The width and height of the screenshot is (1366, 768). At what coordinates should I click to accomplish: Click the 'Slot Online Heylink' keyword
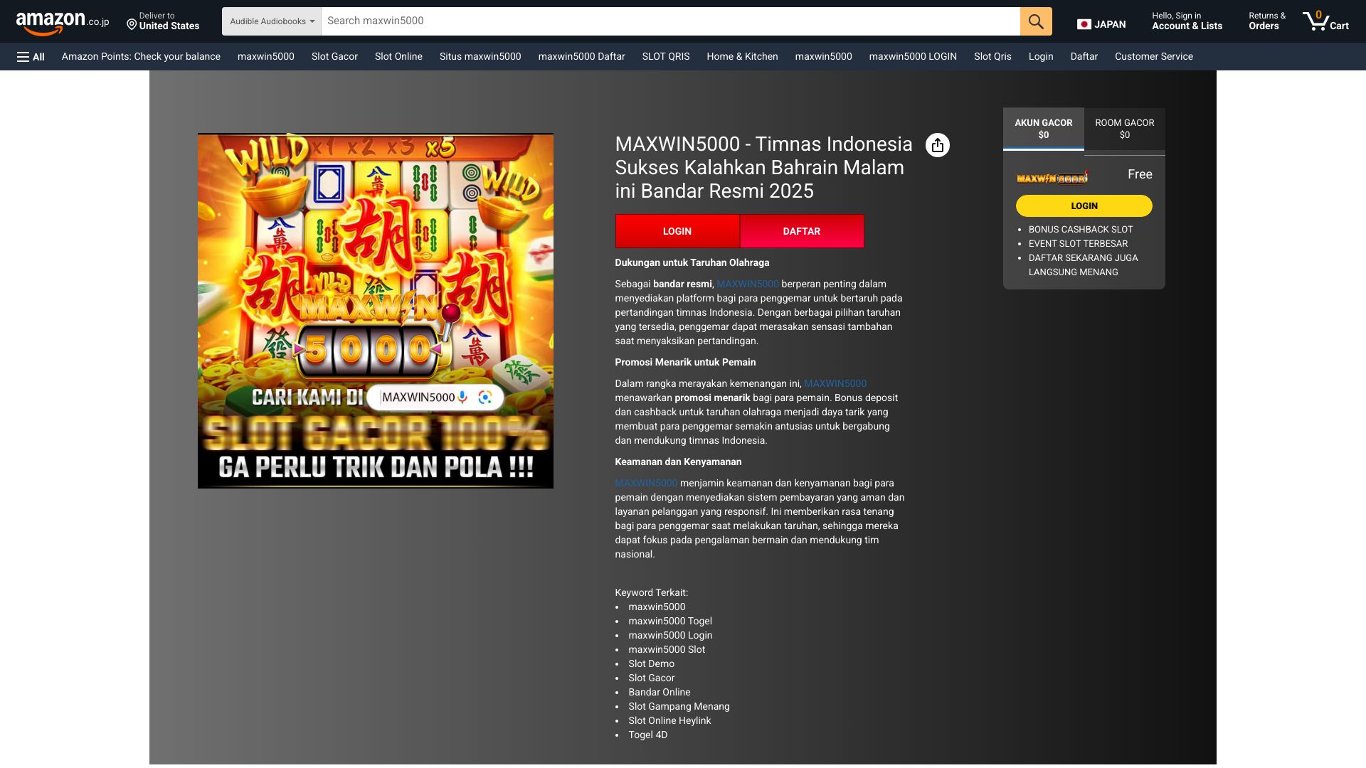coord(669,721)
